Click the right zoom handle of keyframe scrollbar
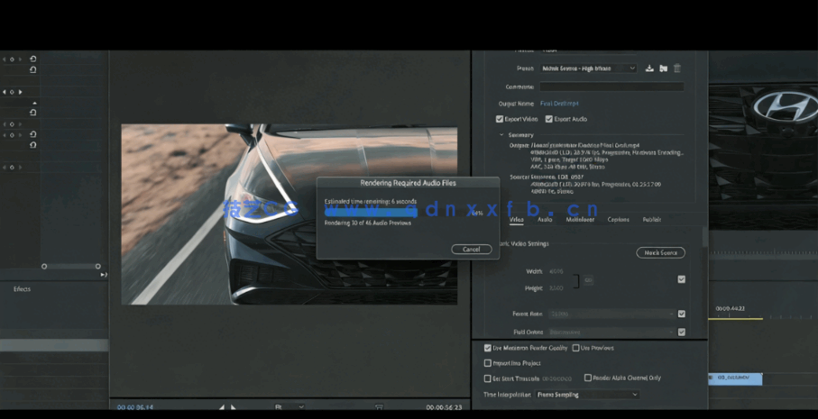The height and width of the screenshot is (419, 818). (x=98, y=267)
